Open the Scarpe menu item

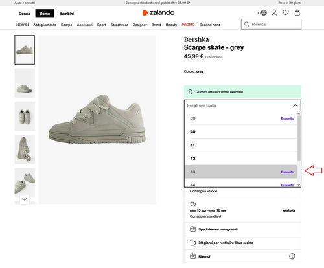coord(66,25)
